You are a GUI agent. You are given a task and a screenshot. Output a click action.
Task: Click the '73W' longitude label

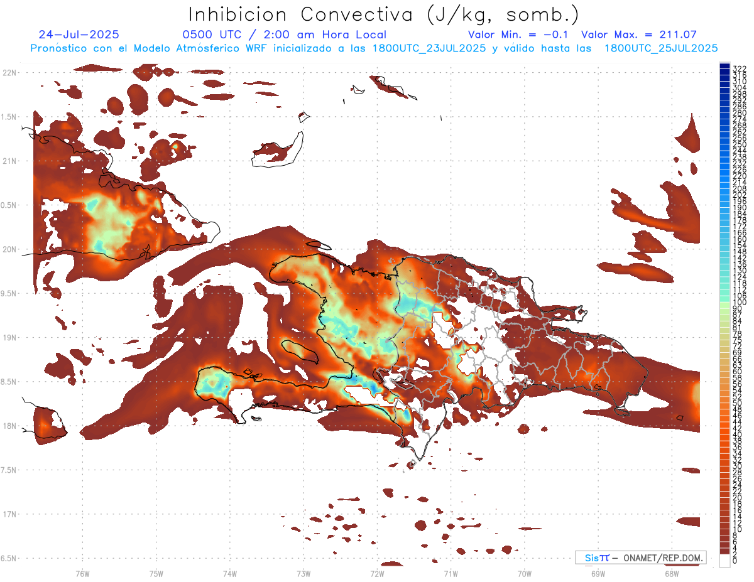tap(303, 573)
